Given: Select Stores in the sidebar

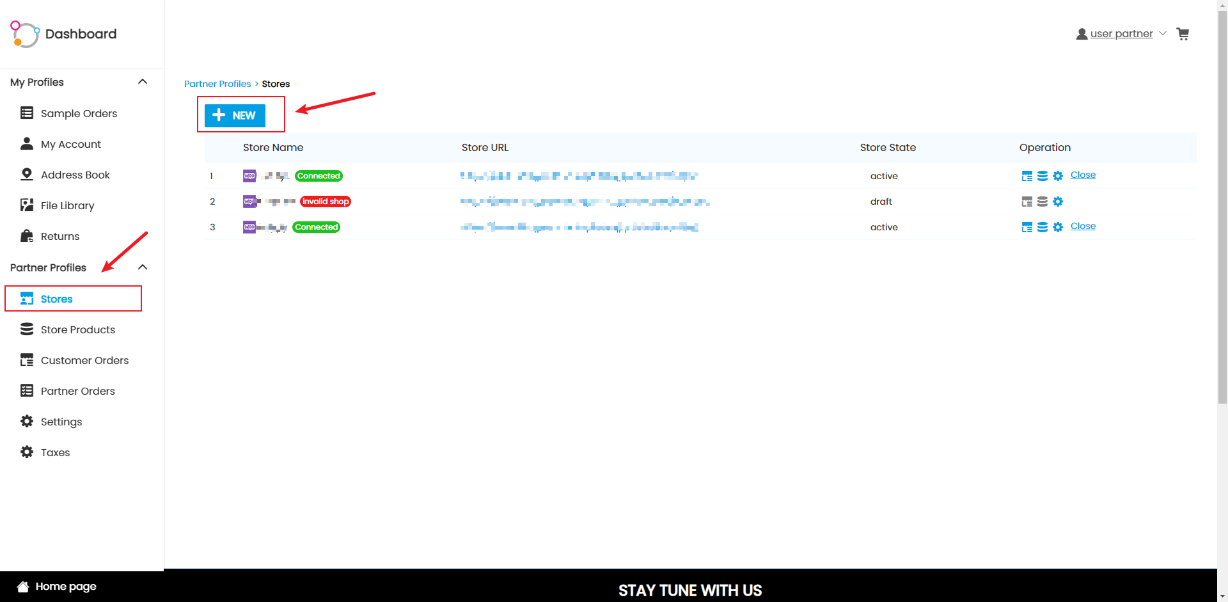Looking at the screenshot, I should tap(56, 299).
